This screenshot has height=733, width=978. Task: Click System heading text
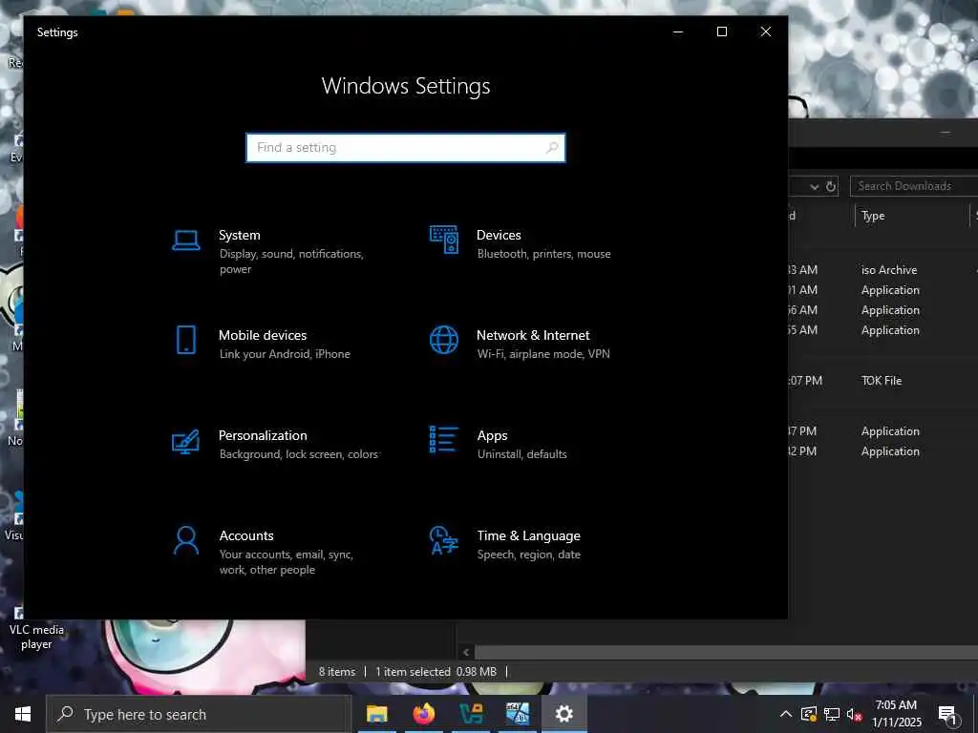pos(240,235)
